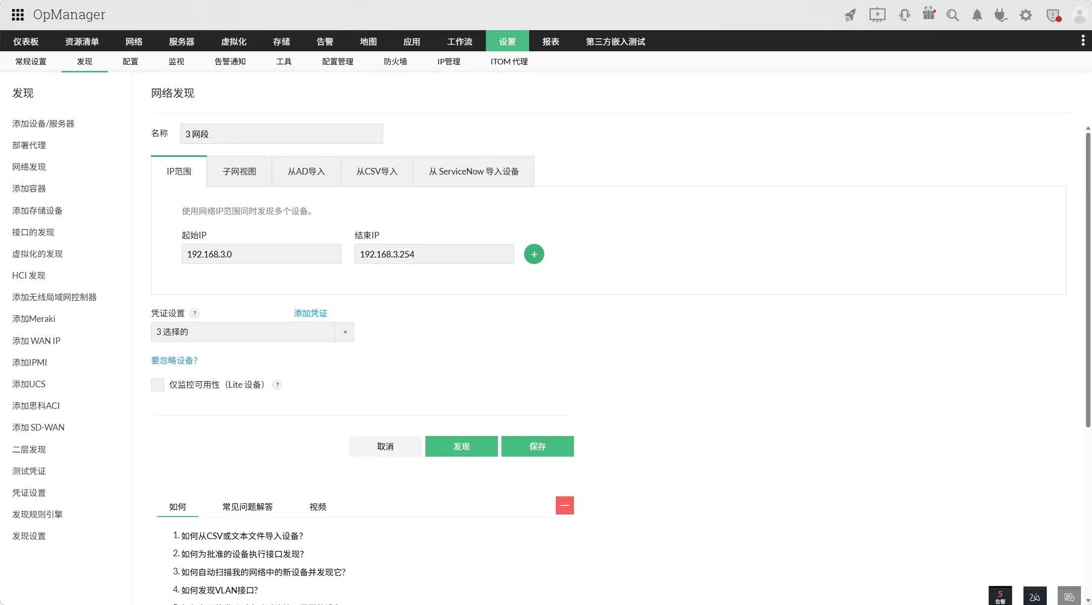Screen dimensions: 1092x605
Task: Expand the 3 选择的 credentials dropdown
Action: click(x=345, y=332)
